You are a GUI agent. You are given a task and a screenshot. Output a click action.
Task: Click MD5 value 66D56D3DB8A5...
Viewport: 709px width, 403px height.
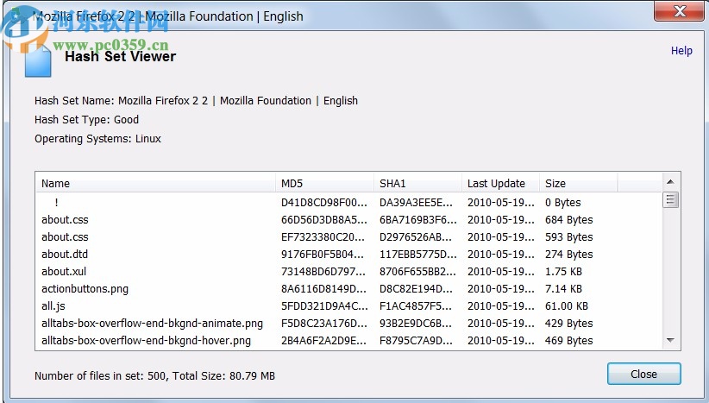(x=324, y=219)
